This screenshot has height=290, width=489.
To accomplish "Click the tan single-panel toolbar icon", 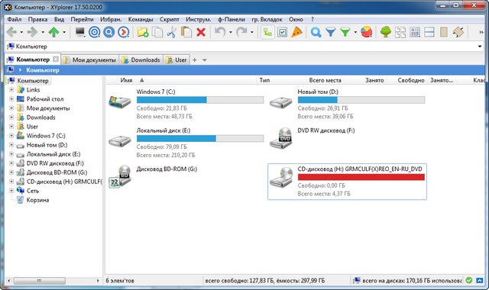I will tap(444, 32).
